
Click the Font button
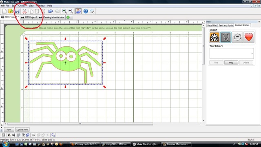coord(9,129)
